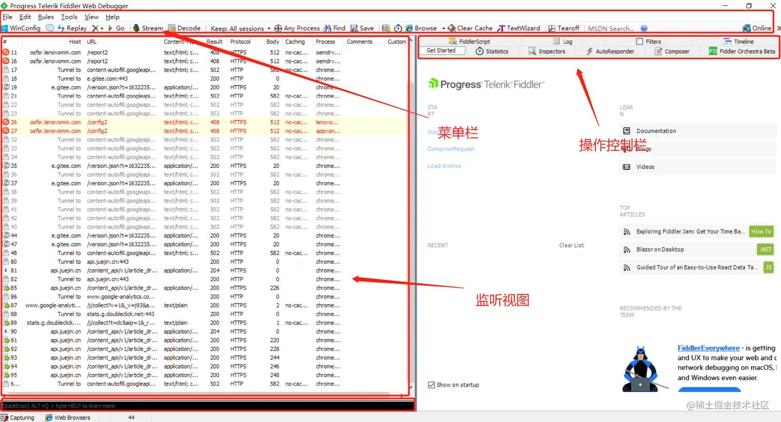Toggle Stream mode in the toolbar

(x=148, y=28)
